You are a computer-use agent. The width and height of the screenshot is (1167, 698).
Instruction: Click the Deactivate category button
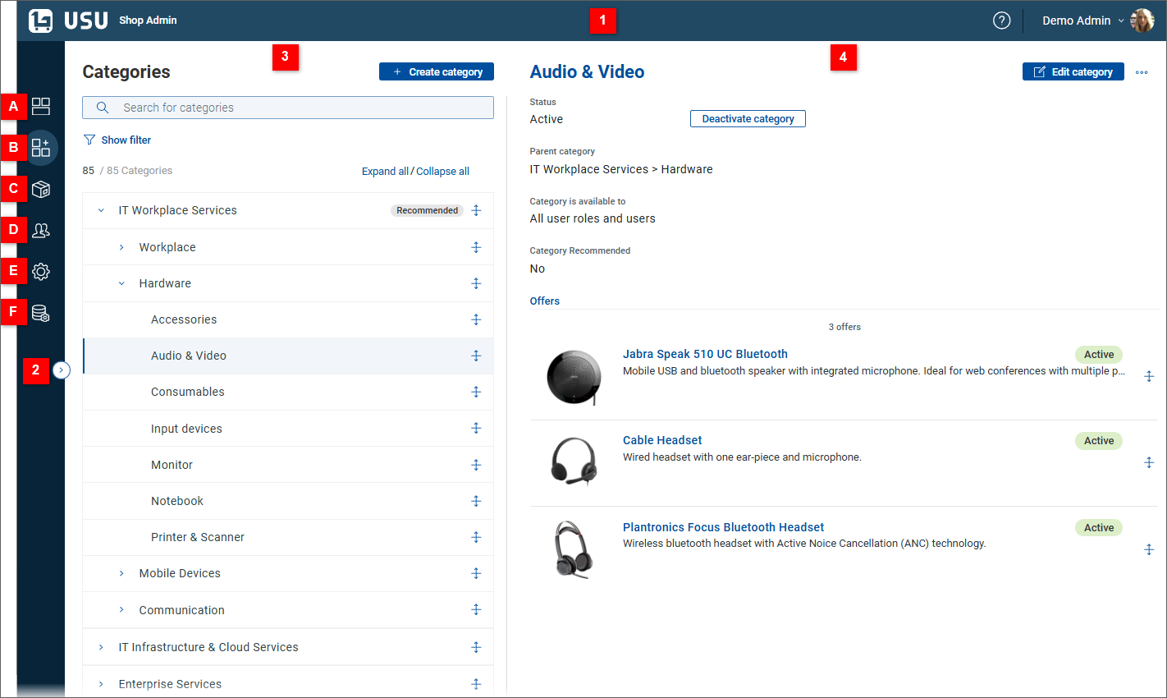[748, 119]
